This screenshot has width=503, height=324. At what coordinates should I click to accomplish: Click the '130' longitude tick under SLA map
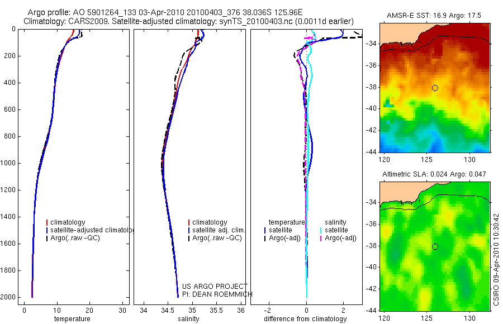[x=470, y=318]
